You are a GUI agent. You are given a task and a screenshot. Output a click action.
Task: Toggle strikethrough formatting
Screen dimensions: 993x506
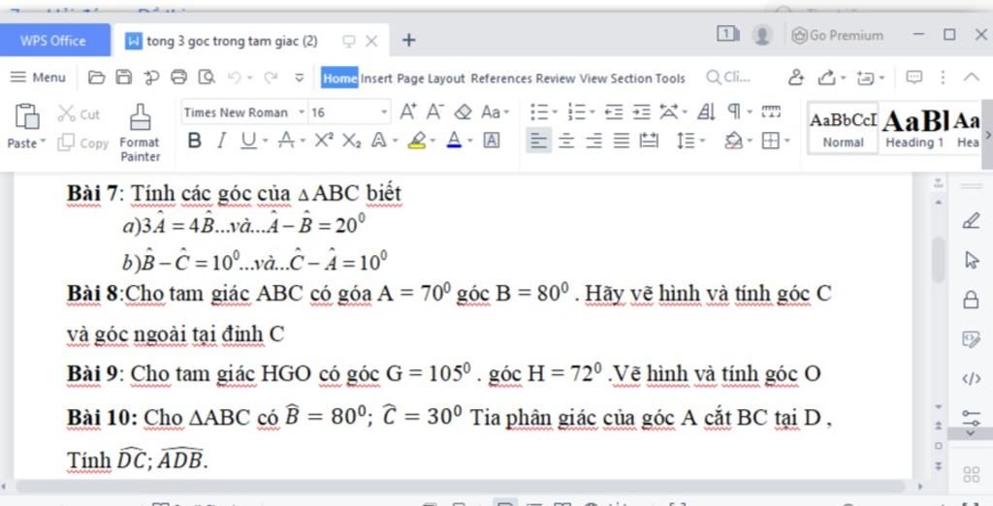(x=286, y=140)
